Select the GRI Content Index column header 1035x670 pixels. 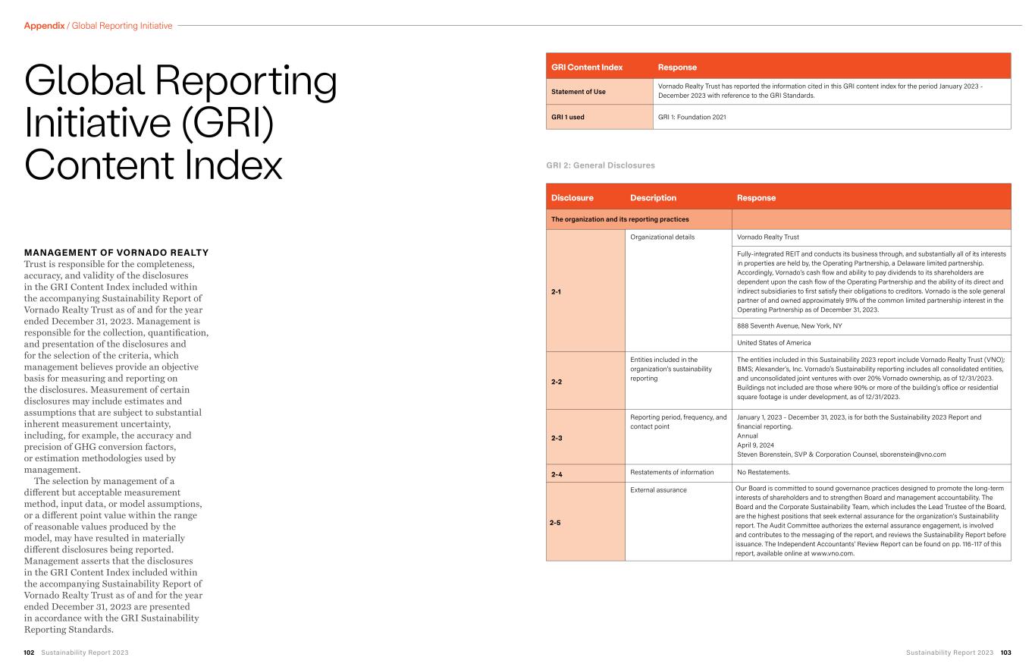click(x=587, y=68)
